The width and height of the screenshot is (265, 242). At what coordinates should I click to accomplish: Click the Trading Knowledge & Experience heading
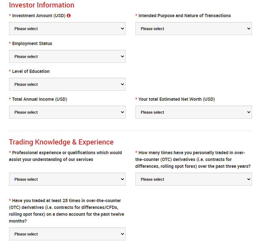61,142
